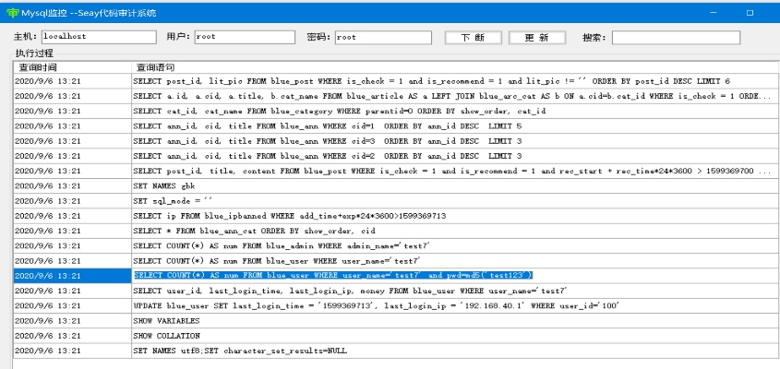
Task: Click the 下断 button
Action: tap(473, 38)
